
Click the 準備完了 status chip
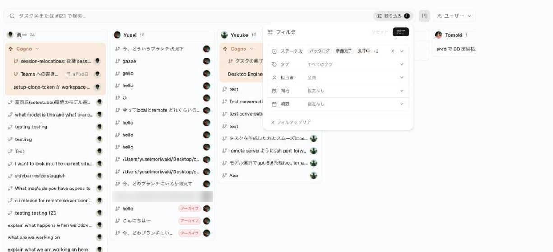pyautogui.click(x=344, y=51)
